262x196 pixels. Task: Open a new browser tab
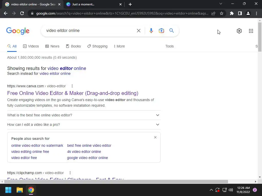point(130,4)
